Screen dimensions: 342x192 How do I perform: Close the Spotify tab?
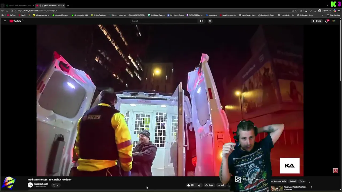33,6
